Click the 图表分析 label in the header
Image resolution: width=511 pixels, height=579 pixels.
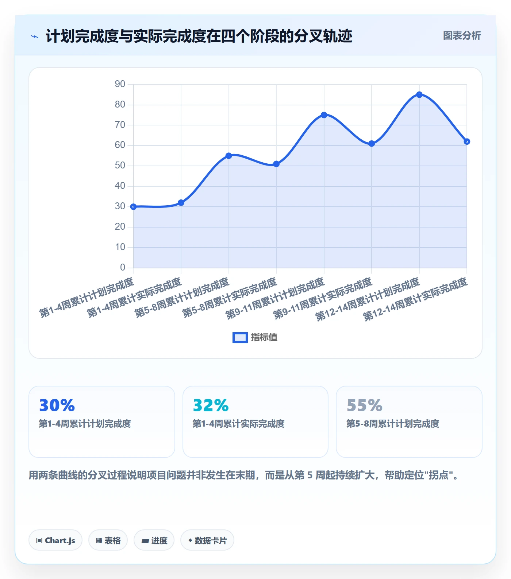tap(462, 36)
